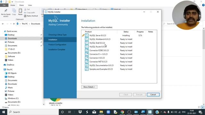Image resolution: width=205 pixels, height=115 pixels.
Task: Select the Installation Complete step
Action: tap(57, 50)
